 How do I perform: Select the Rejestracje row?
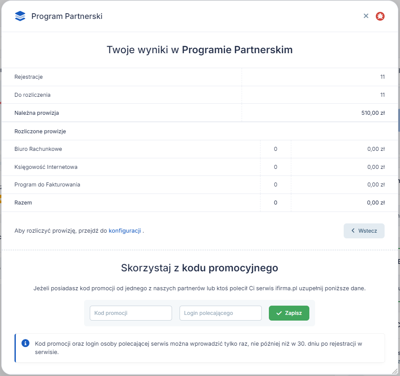point(199,77)
